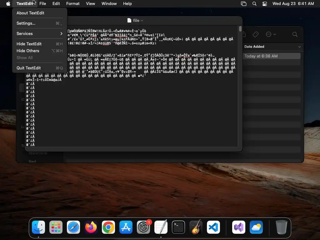This screenshot has height=240, width=320.
Task: Open the Finder action (ellipsis) menu
Action: [x=271, y=34]
